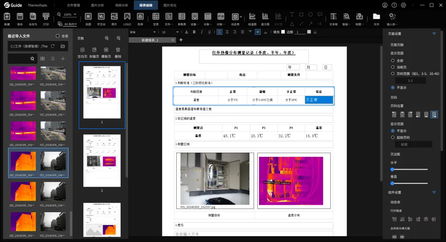Screen dimensions: 446x242
Task: Add a blank page (空白页)
Action: click(82, 53)
